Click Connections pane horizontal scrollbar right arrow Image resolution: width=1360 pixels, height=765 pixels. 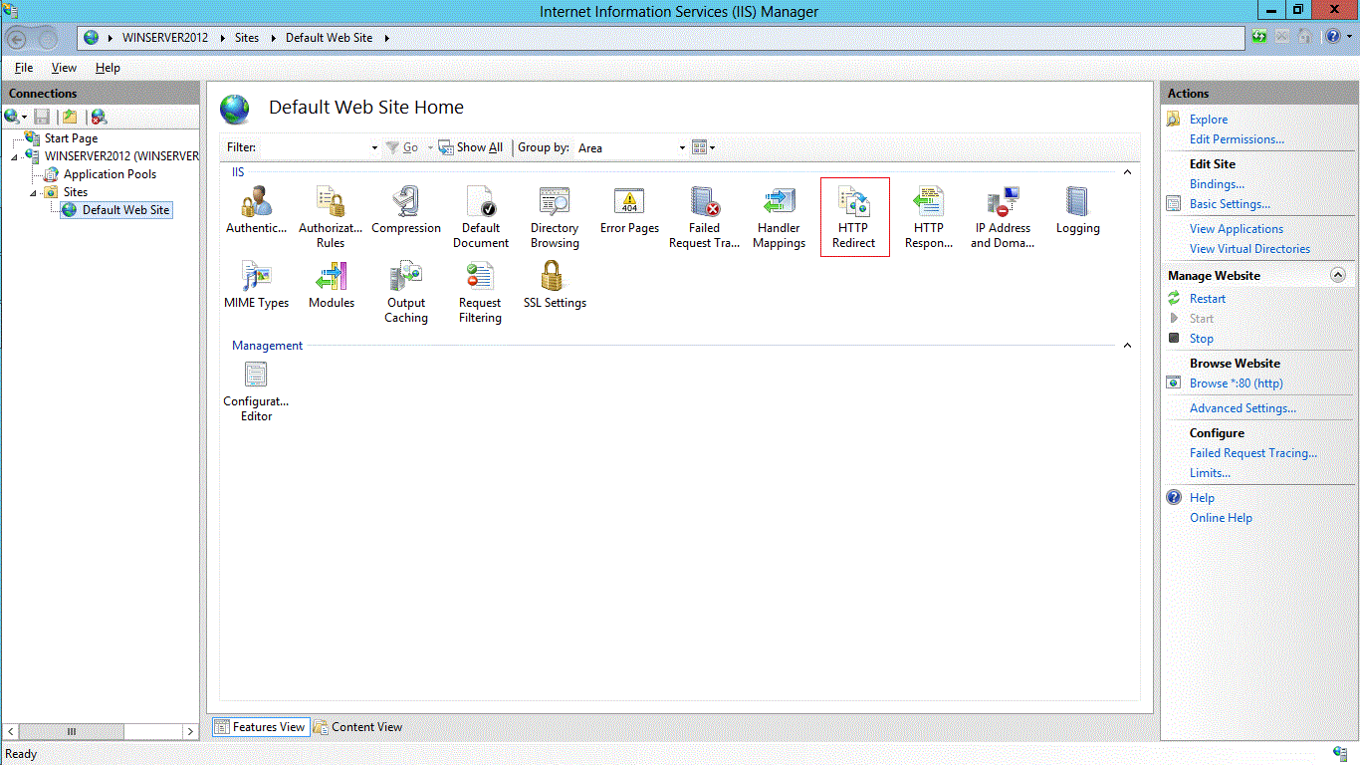[190, 731]
